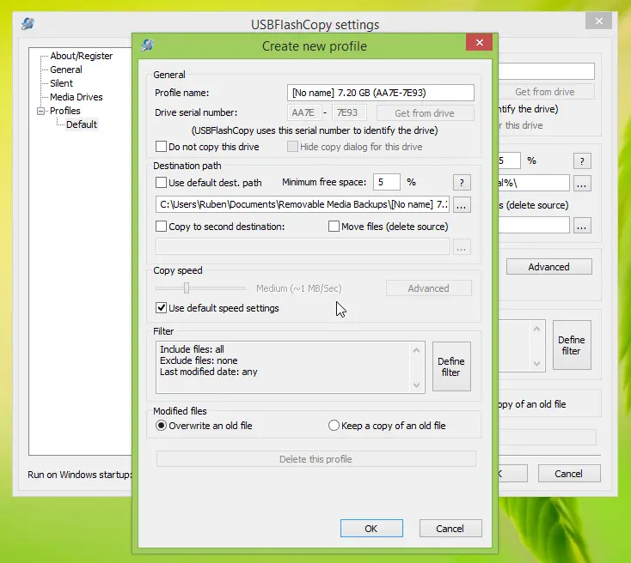Screen dimensions: 631x563
Task: Click the question mark button in settings window
Action: [582, 161]
